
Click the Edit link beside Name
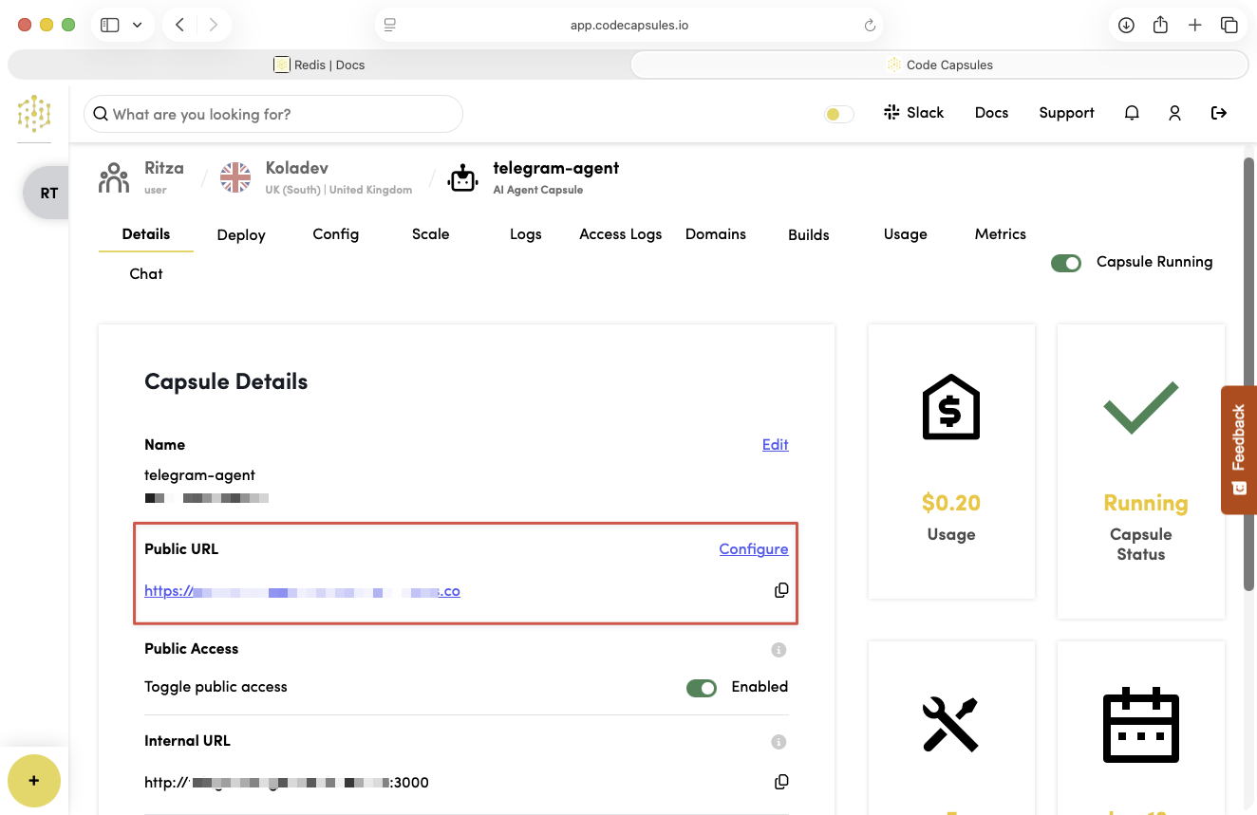point(775,445)
